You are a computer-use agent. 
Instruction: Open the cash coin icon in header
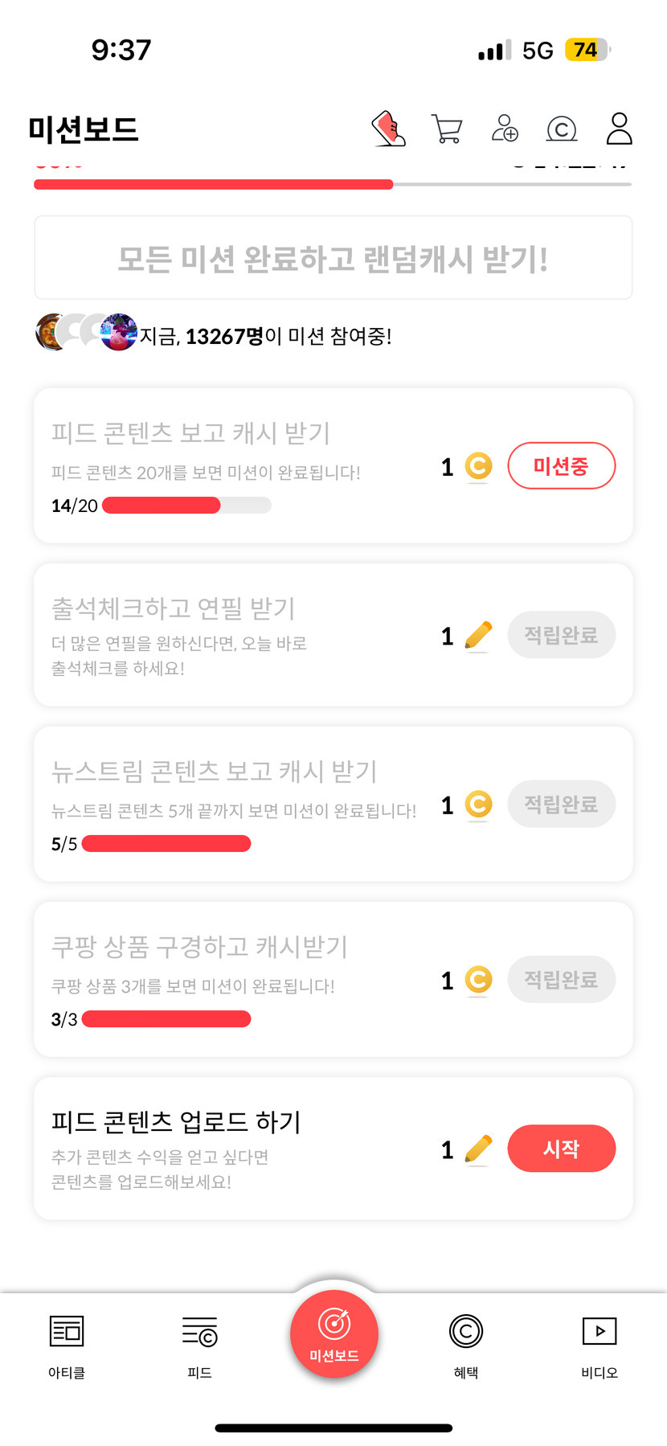(562, 129)
